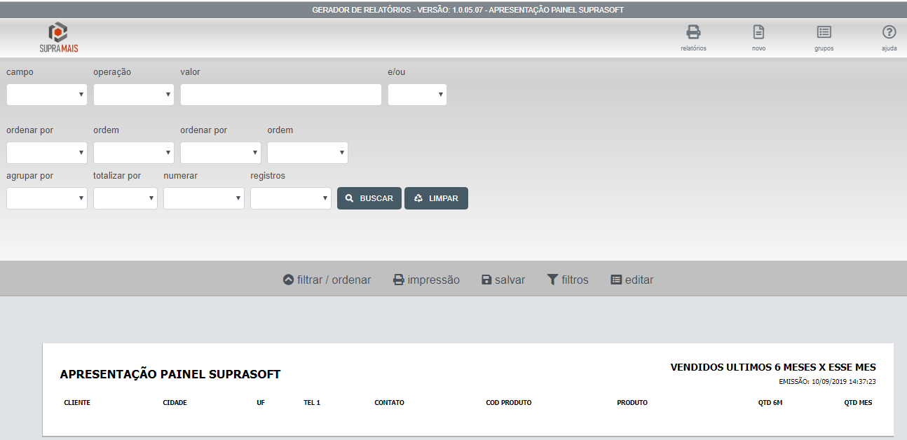Open the grupos list icon
Screen dimensions: 907x440
pos(824,33)
